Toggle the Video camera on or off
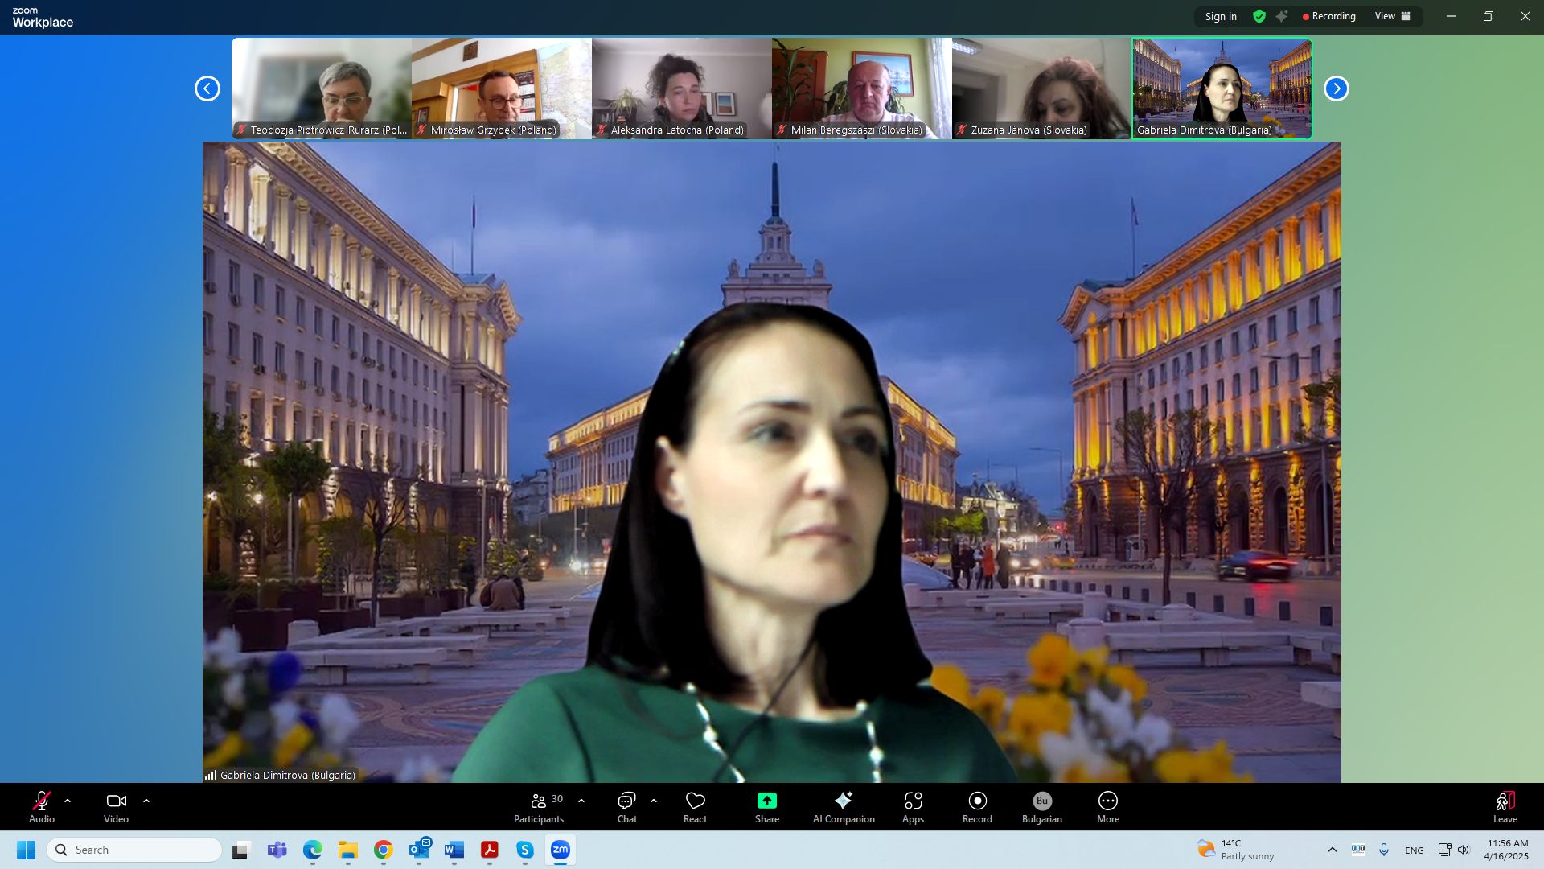The image size is (1544, 869). (x=116, y=807)
